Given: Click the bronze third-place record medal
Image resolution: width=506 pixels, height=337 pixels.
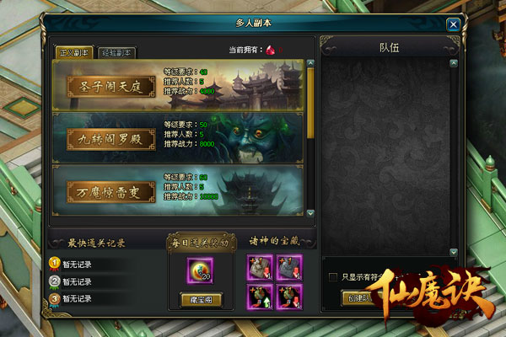Looking at the screenshot, I should [55, 299].
